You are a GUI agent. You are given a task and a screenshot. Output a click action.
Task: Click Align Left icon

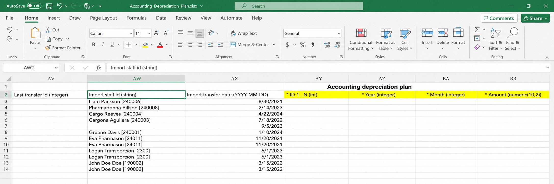[x=181, y=44]
